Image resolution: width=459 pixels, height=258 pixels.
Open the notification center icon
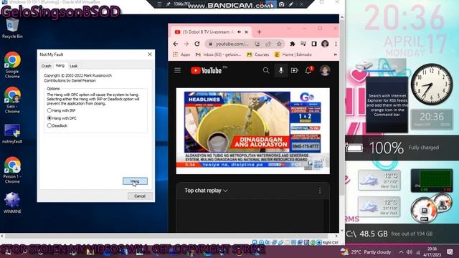(450, 252)
